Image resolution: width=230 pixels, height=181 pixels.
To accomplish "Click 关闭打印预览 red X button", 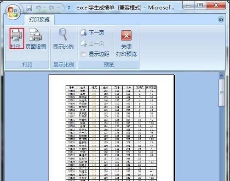I will click(x=126, y=43).
